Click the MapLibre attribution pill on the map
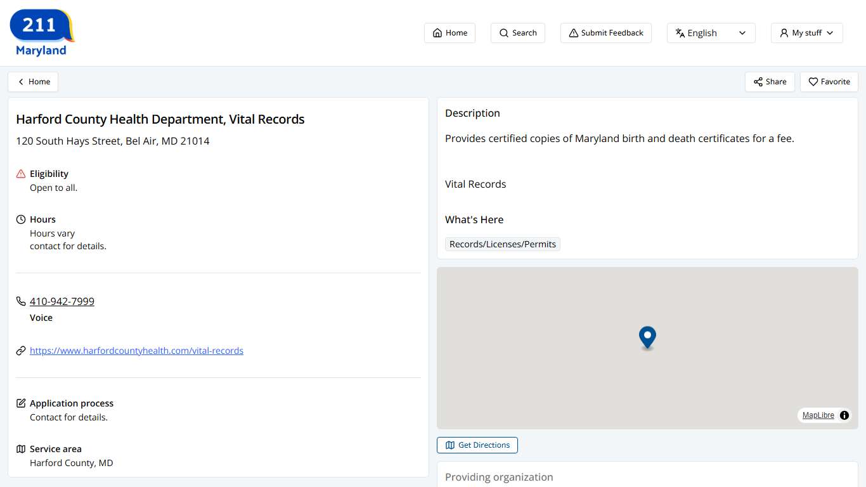 pyautogui.click(x=818, y=415)
